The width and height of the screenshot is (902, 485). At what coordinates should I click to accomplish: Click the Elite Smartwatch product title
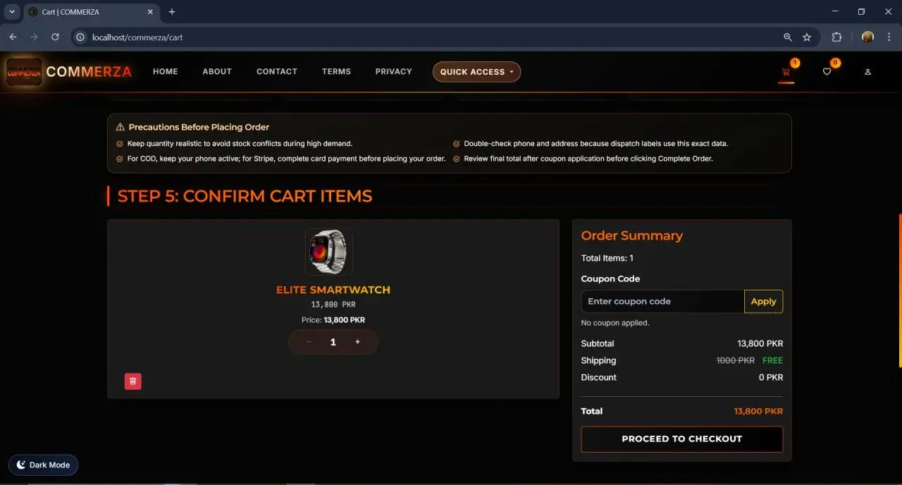coord(333,290)
